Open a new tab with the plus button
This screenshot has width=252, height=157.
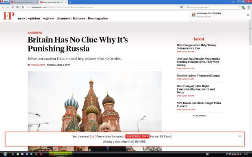70,2
